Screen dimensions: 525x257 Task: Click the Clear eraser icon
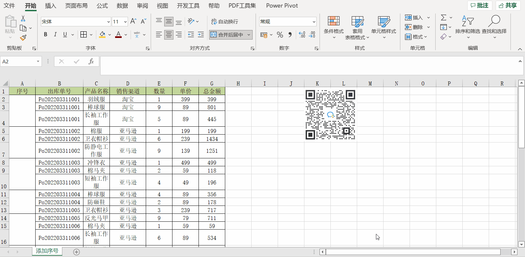click(x=444, y=37)
